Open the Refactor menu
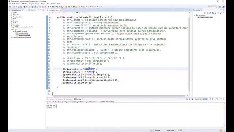Viewport: 234px width, 132px height. [24, 4]
